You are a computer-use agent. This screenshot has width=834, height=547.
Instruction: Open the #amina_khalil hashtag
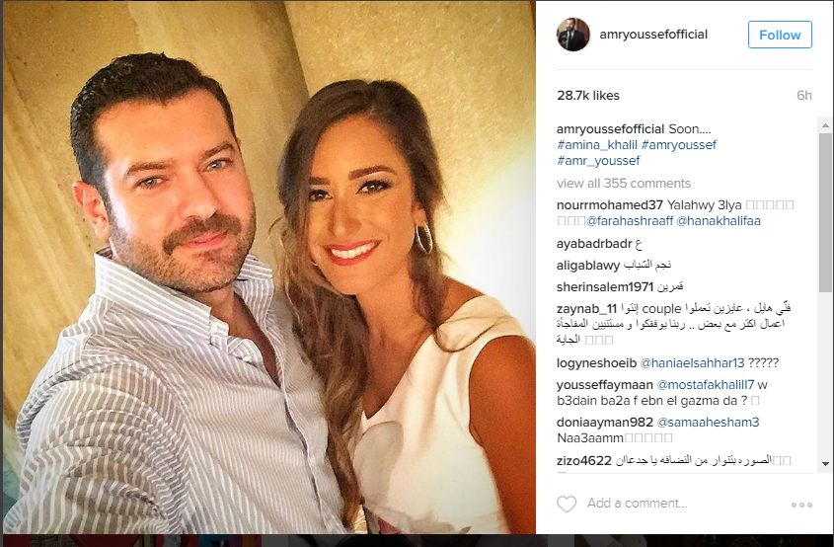click(597, 145)
